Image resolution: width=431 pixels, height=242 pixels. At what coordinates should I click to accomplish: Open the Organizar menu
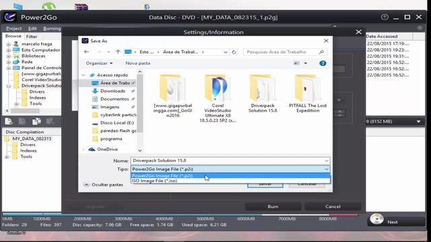click(99, 63)
